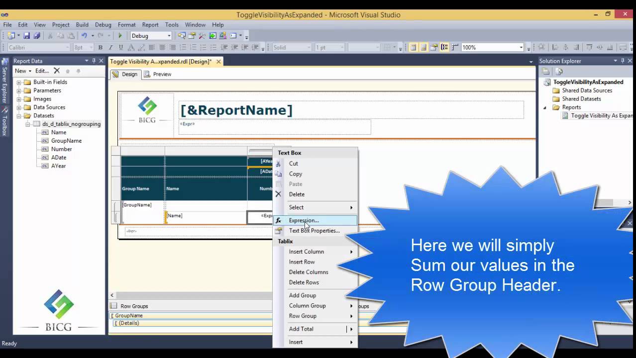
Task: Open the Insert Column submenu
Action: (315, 252)
